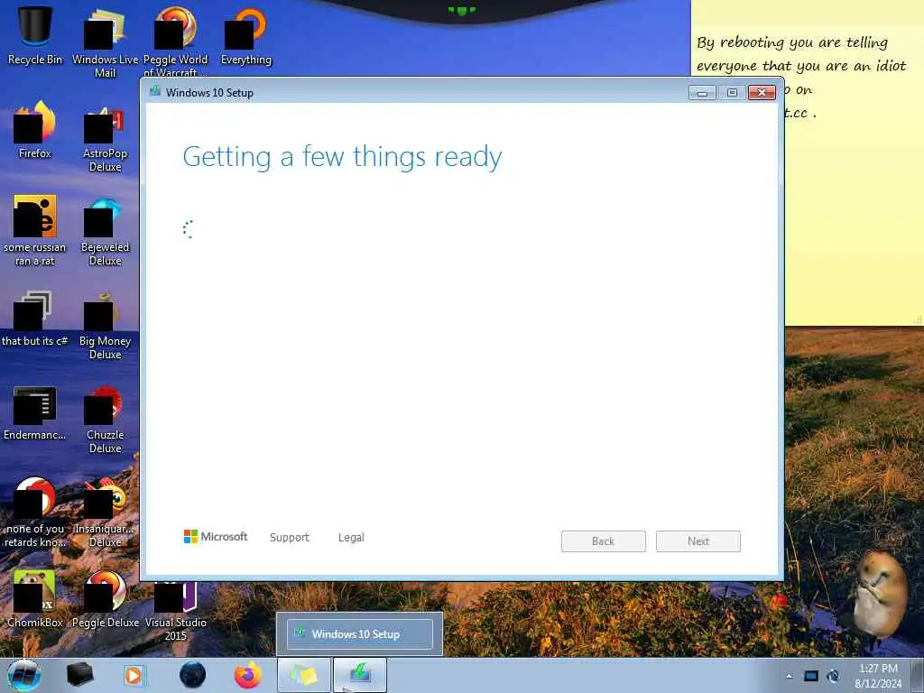Click the Windows 10 Setup taskbar preview
The width and height of the screenshot is (924, 693).
click(x=359, y=634)
